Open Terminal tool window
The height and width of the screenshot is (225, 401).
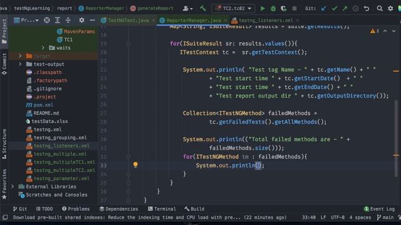162,209
